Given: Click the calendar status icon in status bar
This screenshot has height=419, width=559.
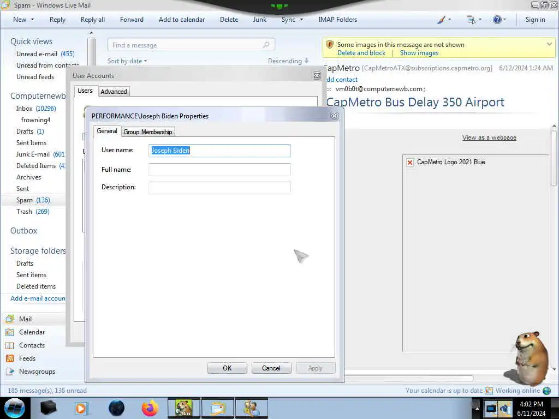Looking at the screenshot, I should click(x=489, y=391).
